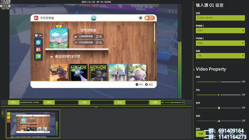Click the room number 1291736 text
The width and height of the screenshot is (249, 140).
[x=5, y=9]
